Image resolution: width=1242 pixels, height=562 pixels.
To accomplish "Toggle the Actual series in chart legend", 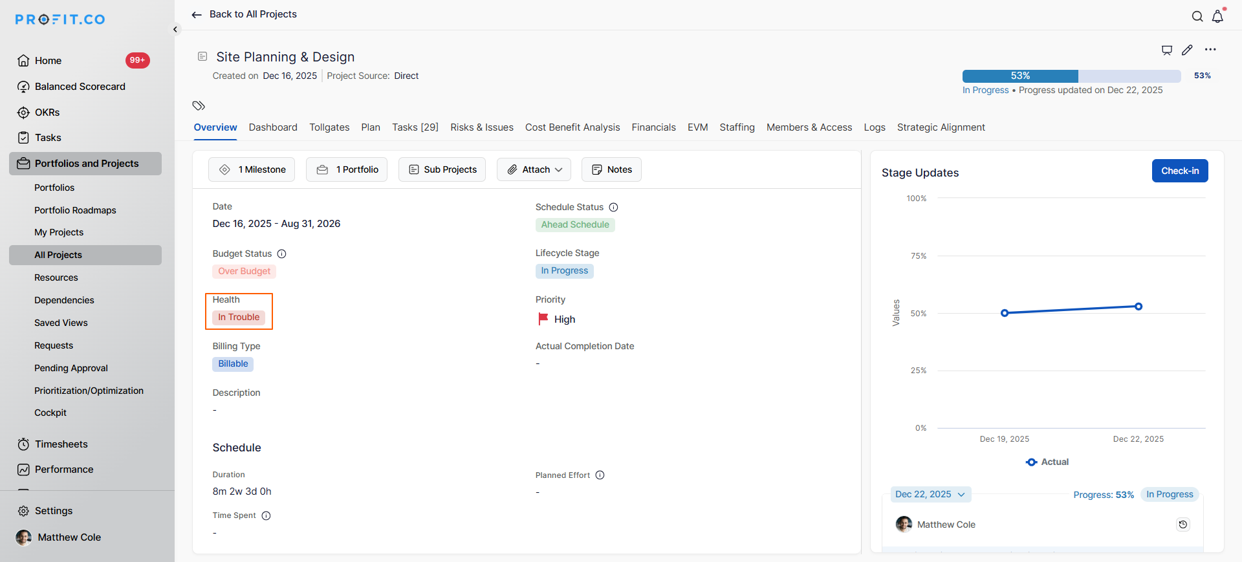I will [1047, 462].
